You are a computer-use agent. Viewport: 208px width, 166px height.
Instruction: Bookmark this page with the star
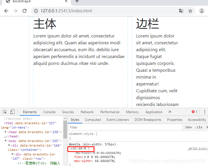click(x=190, y=11)
